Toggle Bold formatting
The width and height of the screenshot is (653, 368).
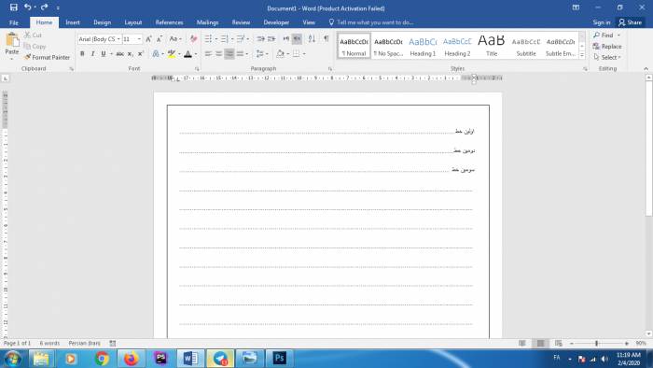(x=82, y=54)
